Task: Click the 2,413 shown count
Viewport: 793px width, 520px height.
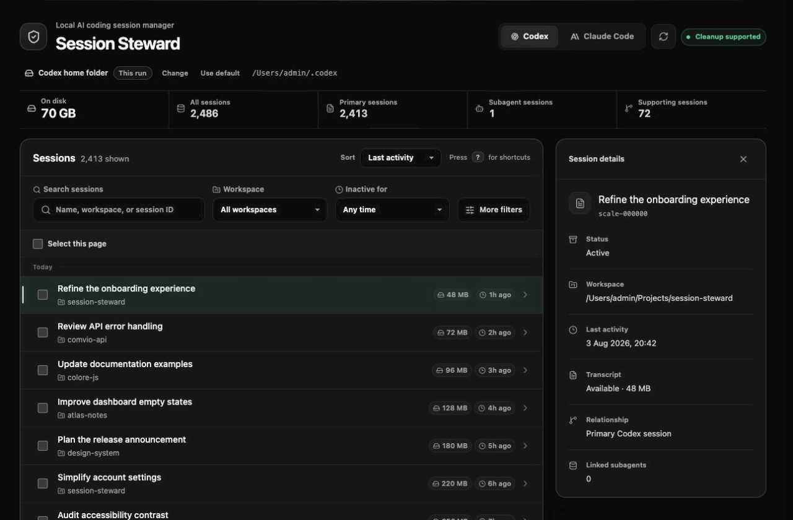Action: click(105, 159)
